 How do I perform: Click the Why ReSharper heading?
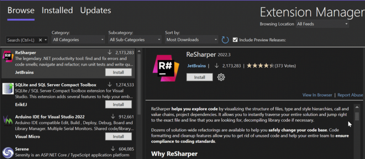click(175, 154)
